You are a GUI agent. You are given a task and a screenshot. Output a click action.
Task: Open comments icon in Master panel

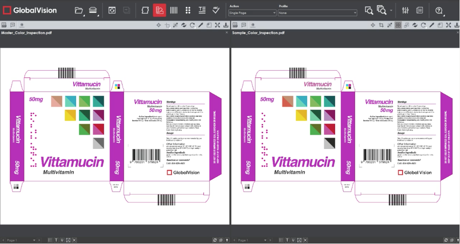pos(12,25)
